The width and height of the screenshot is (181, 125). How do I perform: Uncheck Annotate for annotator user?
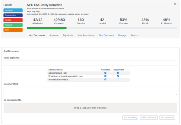click(x=105, y=79)
